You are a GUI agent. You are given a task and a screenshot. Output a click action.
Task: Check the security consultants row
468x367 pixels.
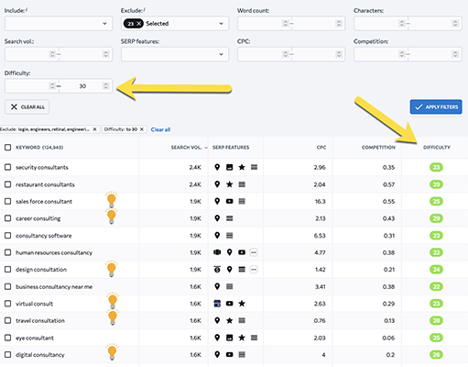(x=8, y=167)
